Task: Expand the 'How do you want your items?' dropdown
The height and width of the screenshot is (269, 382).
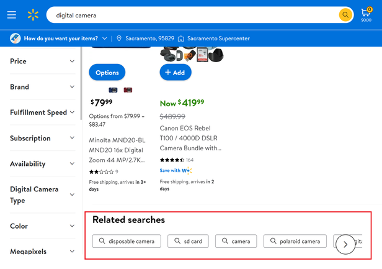Action: (x=60, y=39)
